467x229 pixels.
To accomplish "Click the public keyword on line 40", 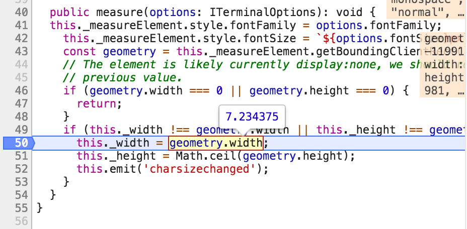I will tap(69, 13).
